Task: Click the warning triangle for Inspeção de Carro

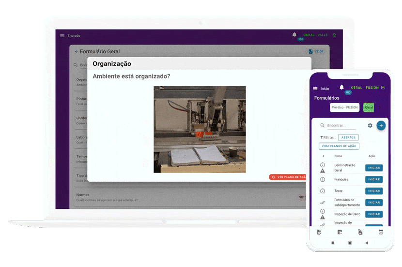Action: tap(323, 217)
